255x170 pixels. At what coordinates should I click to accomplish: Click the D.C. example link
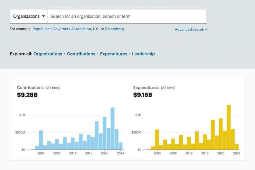point(96,29)
